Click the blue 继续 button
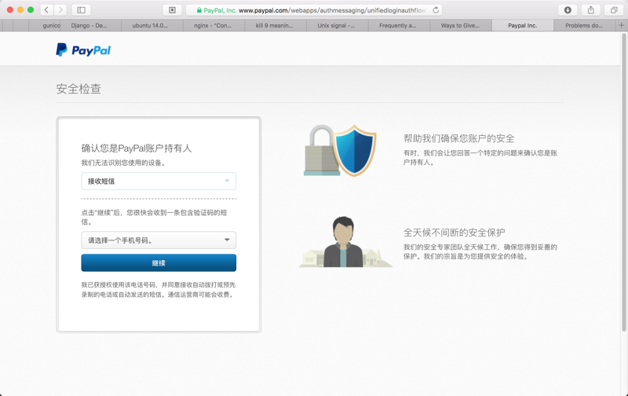The image size is (628, 396). pos(159,263)
